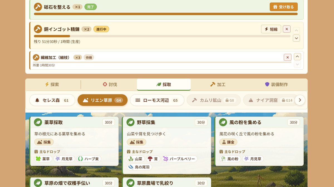Click the leaf icon on 野草採集 card
The image size is (334, 187).
(x=131, y=122)
